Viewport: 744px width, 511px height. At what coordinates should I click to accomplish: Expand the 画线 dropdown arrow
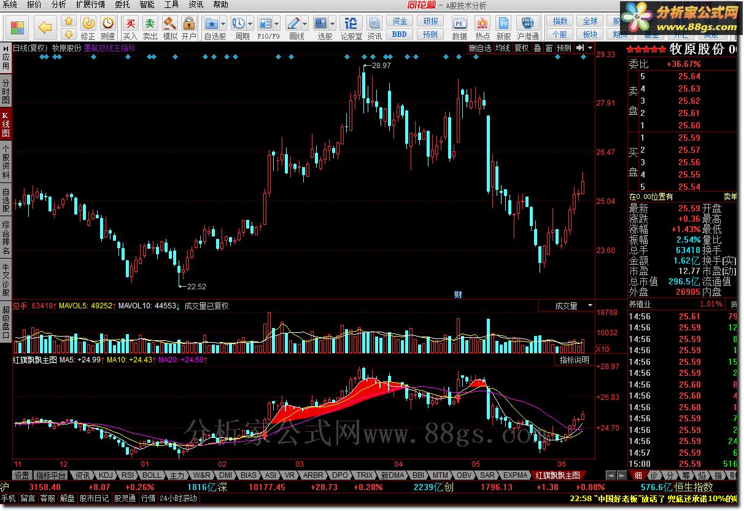point(305,24)
